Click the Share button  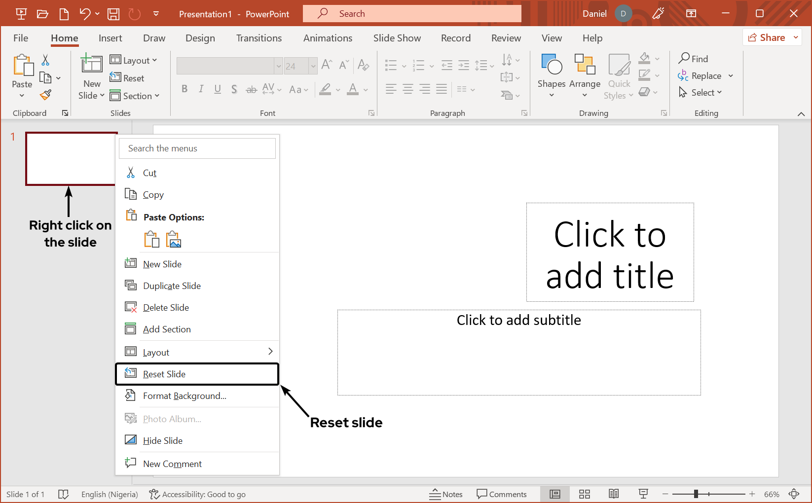point(767,37)
